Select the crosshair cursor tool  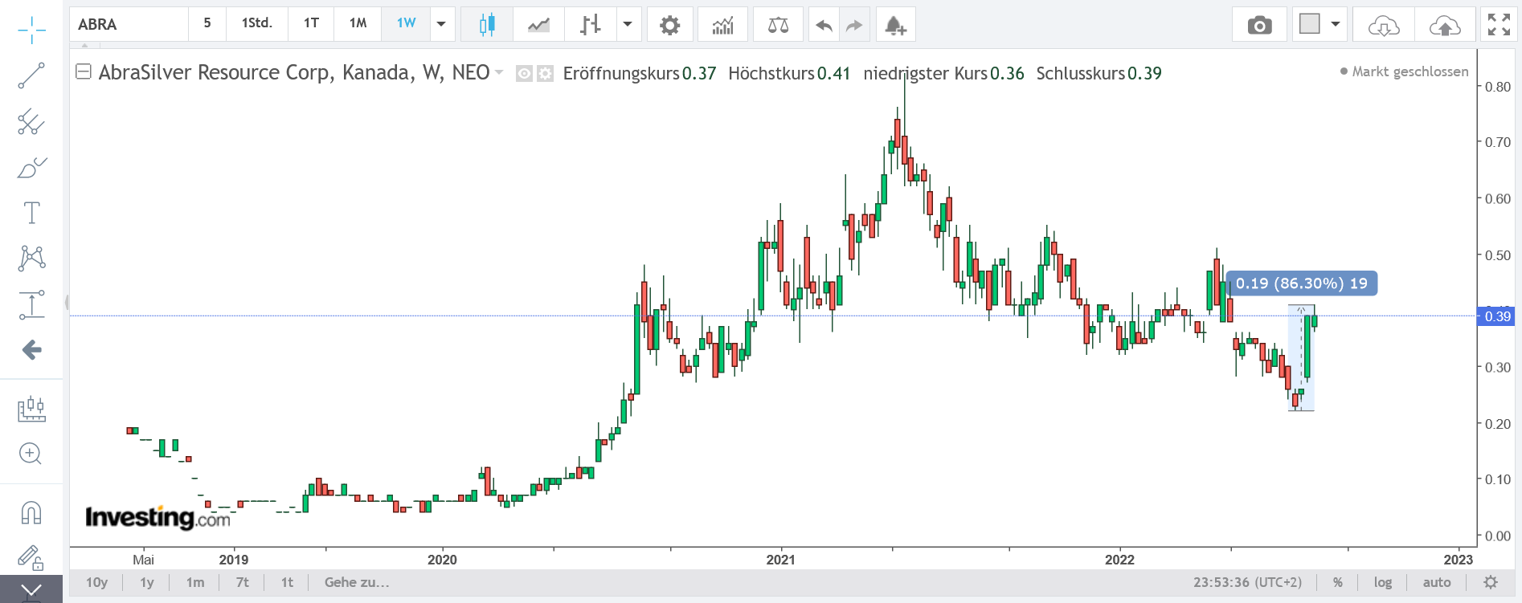click(x=31, y=31)
